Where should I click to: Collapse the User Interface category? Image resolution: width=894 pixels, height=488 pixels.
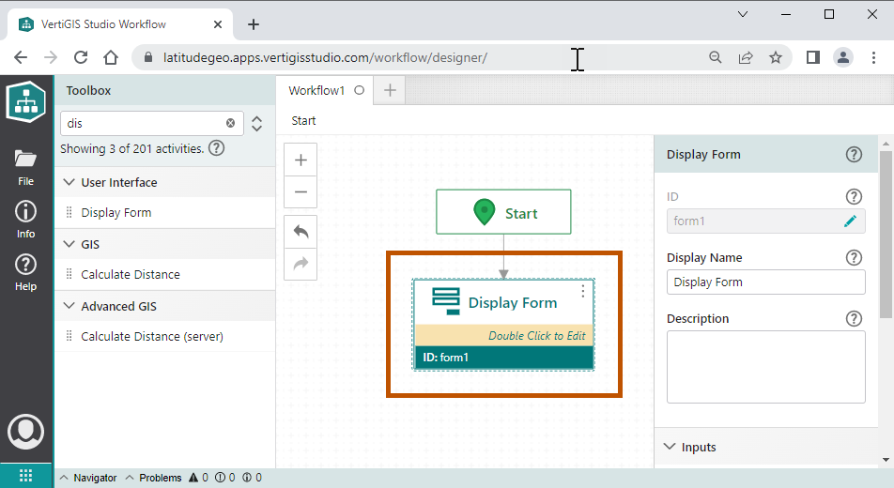click(x=69, y=182)
